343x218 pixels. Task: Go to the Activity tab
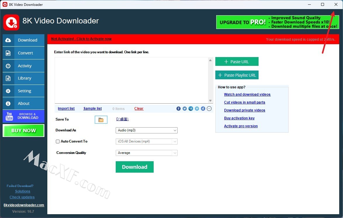23,66
